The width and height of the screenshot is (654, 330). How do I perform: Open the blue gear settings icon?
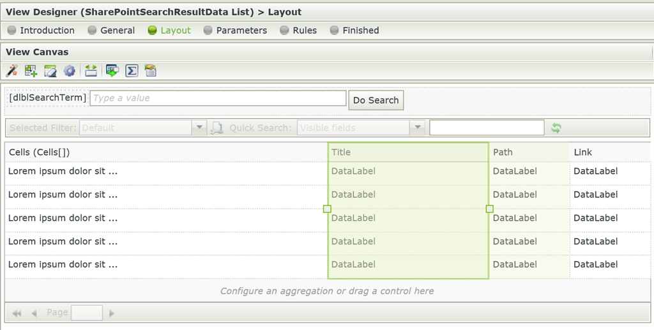coord(69,71)
